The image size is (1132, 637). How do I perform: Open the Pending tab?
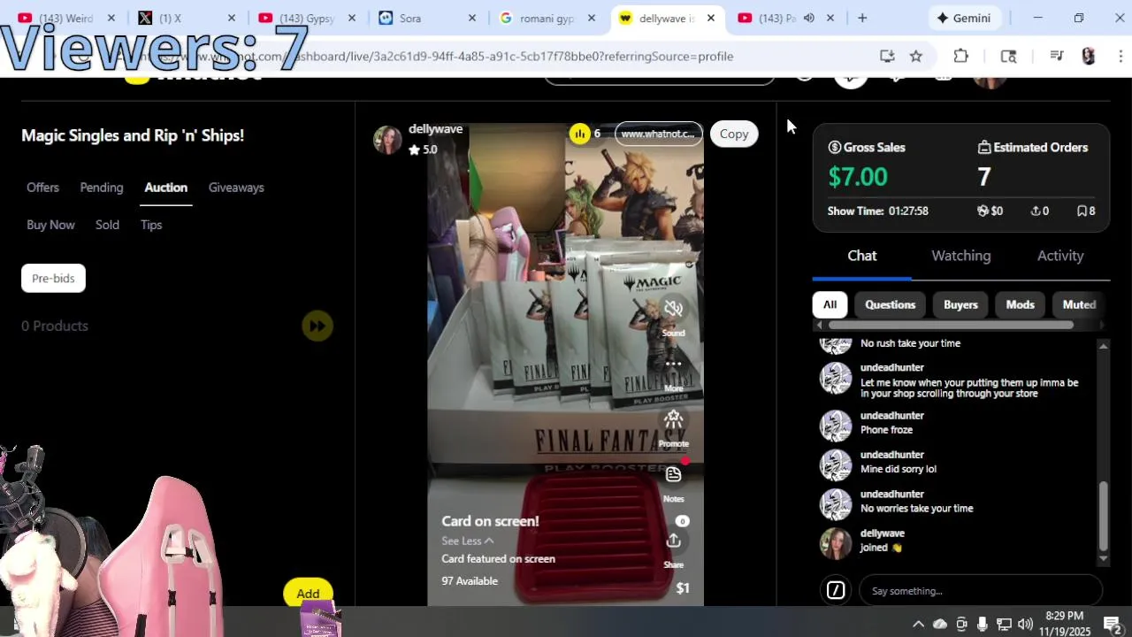[x=102, y=188]
